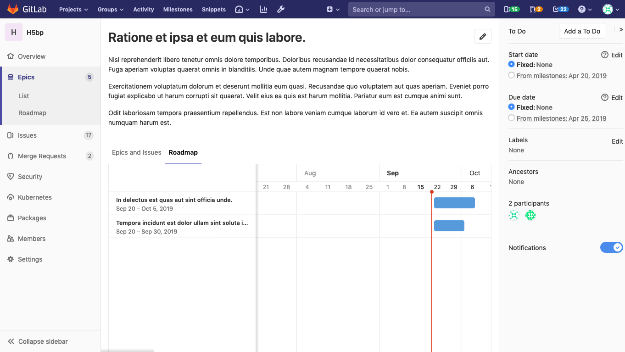The image size is (625, 352).
Task: Open merge requests counter in top navbar
Action: pos(536,9)
